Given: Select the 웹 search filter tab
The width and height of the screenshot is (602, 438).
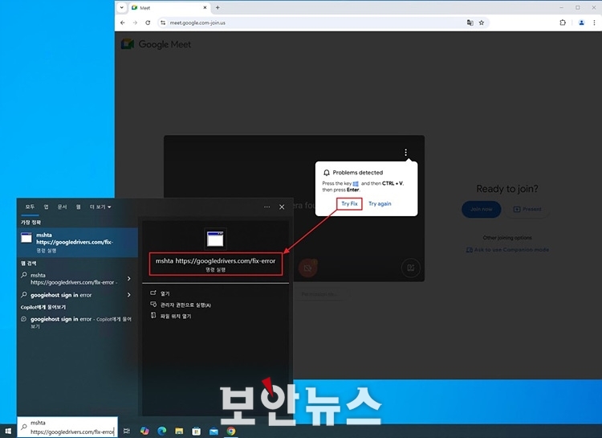Looking at the screenshot, I should tap(79, 207).
